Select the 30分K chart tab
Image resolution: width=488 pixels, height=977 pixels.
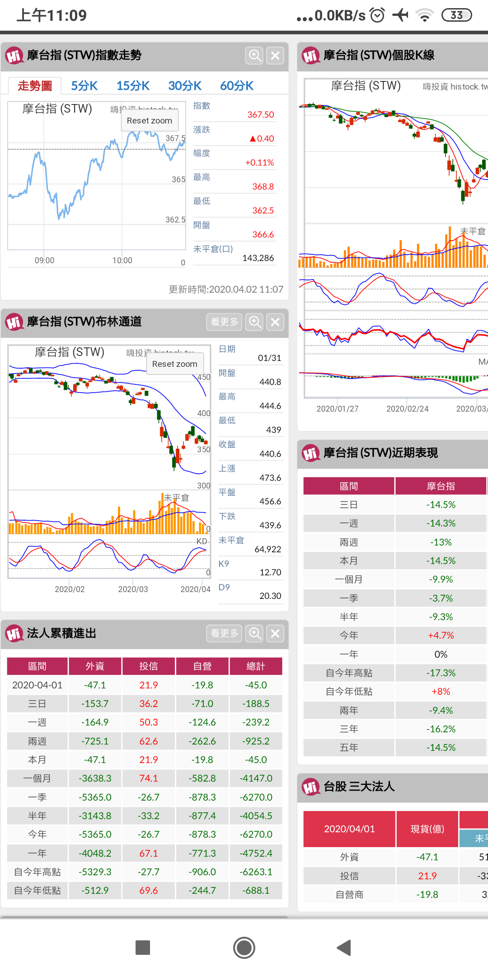[x=185, y=86]
